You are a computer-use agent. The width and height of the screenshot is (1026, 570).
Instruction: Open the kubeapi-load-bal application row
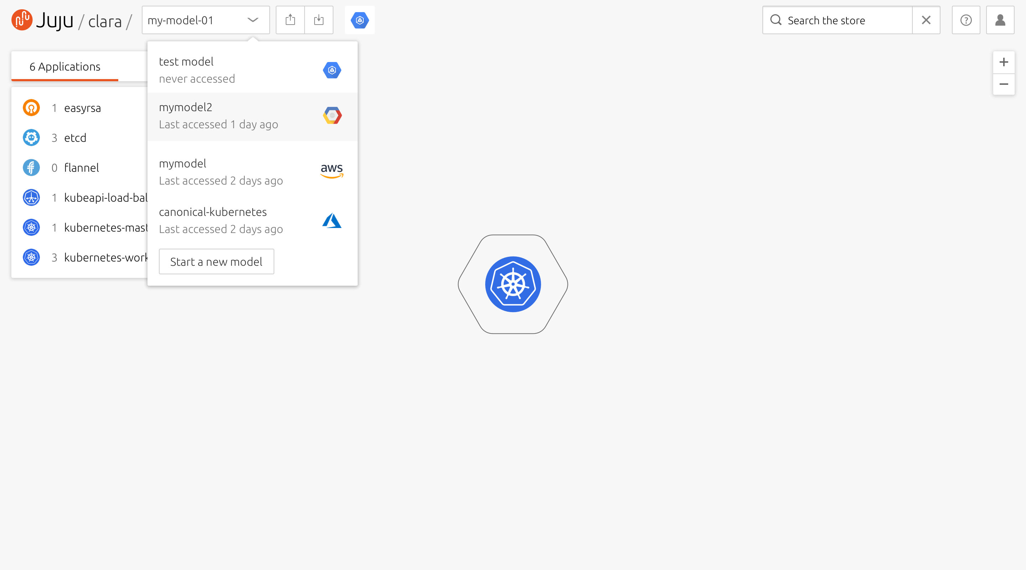[x=80, y=198]
